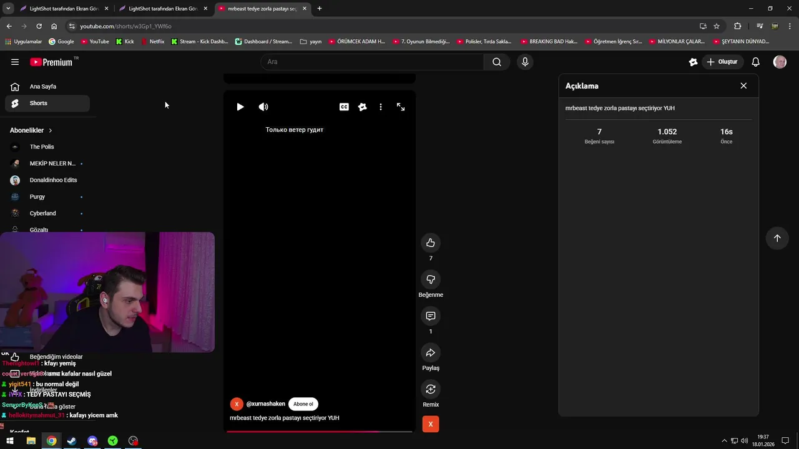This screenshot has width=799, height=449.
Task: Open the account avatar menu
Action: (x=780, y=62)
